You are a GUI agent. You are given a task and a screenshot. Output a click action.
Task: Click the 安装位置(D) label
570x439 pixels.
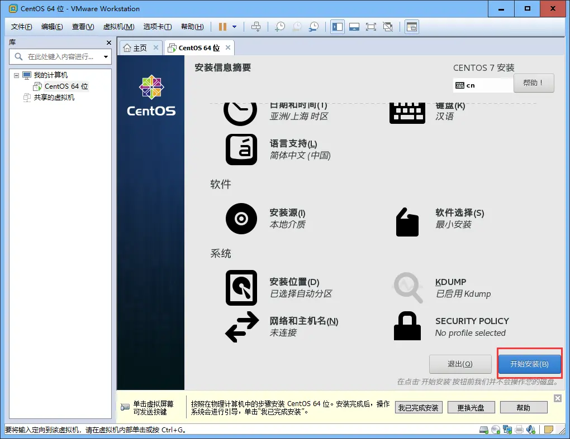click(294, 282)
